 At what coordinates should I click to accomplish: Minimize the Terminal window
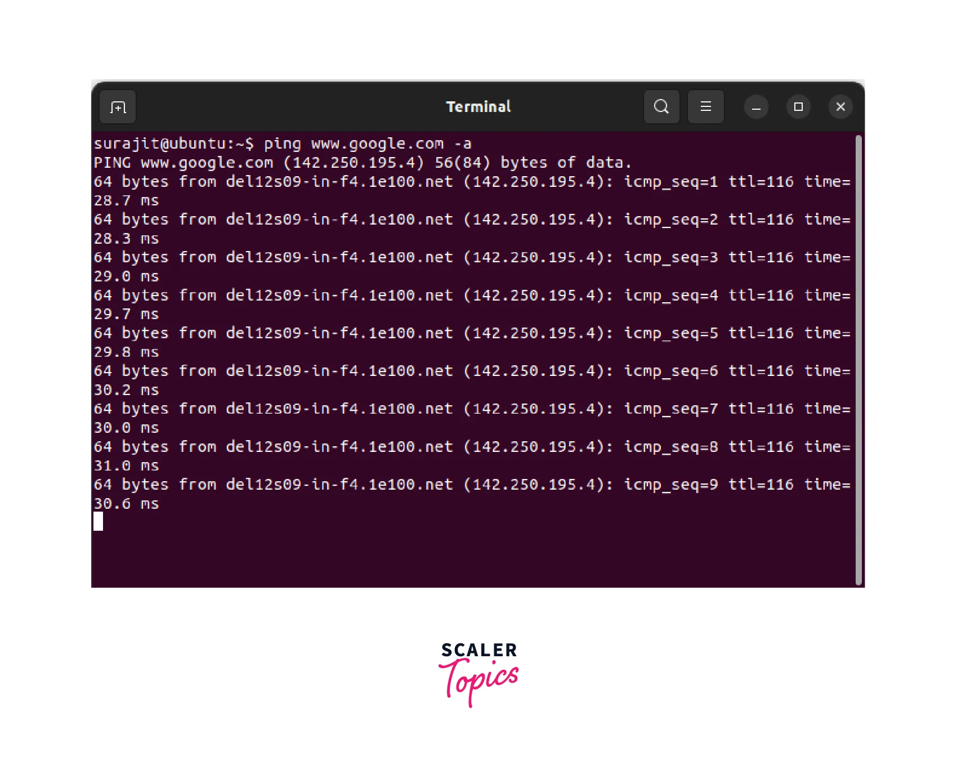(x=756, y=107)
